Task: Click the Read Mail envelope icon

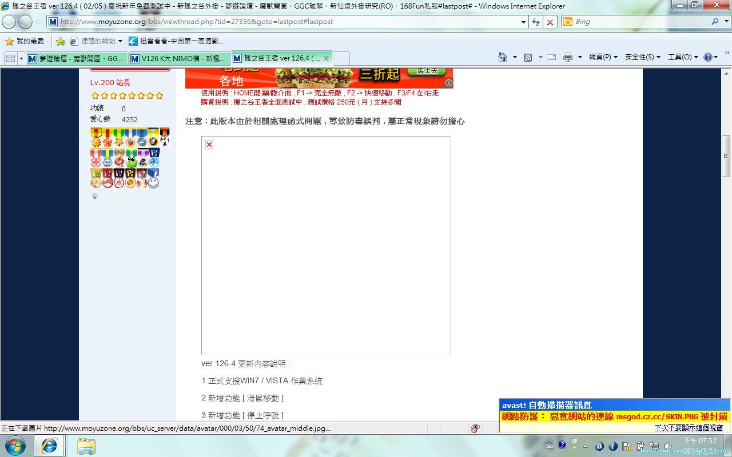Action: 552,57
